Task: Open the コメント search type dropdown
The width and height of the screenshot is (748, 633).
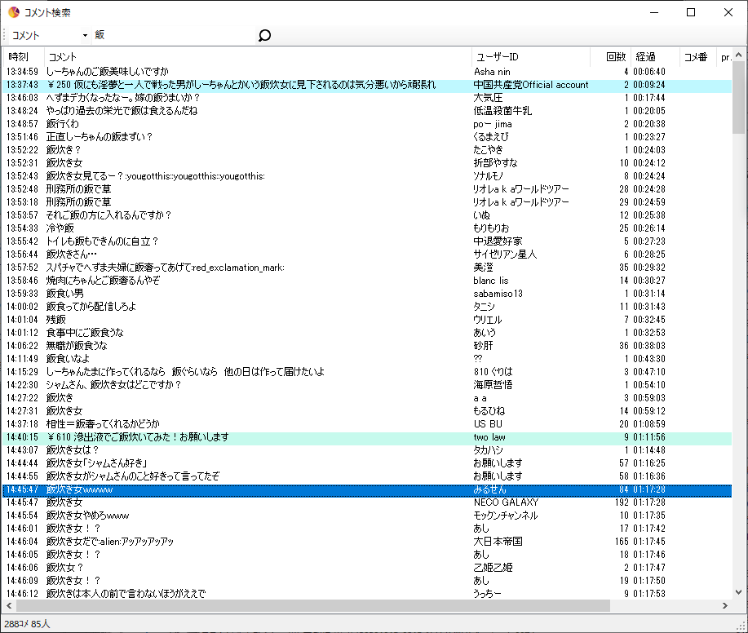Action: point(49,35)
